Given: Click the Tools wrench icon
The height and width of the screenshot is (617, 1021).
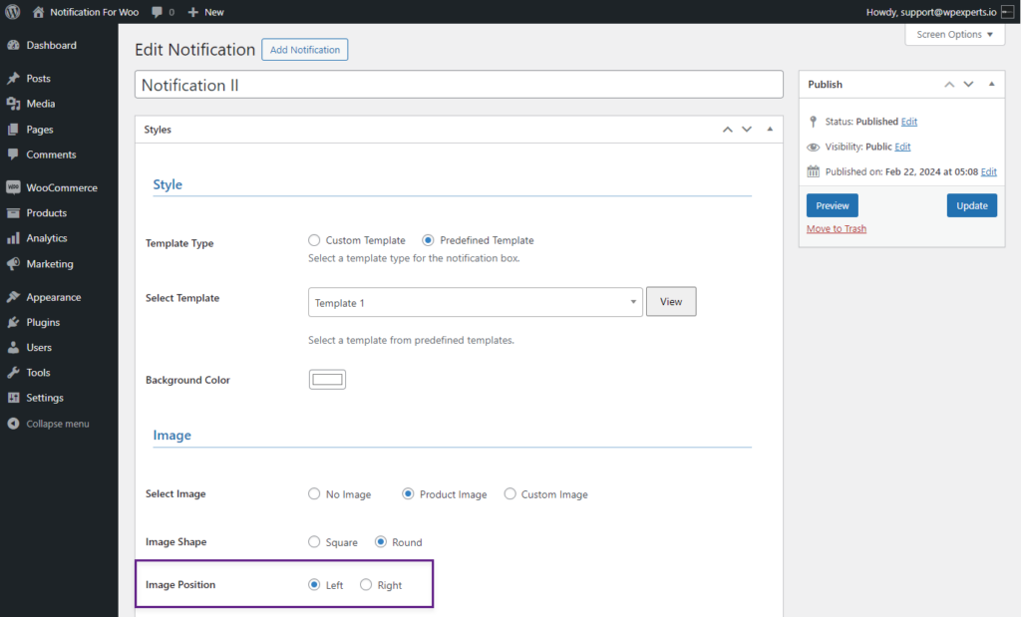Looking at the screenshot, I should click(13, 372).
